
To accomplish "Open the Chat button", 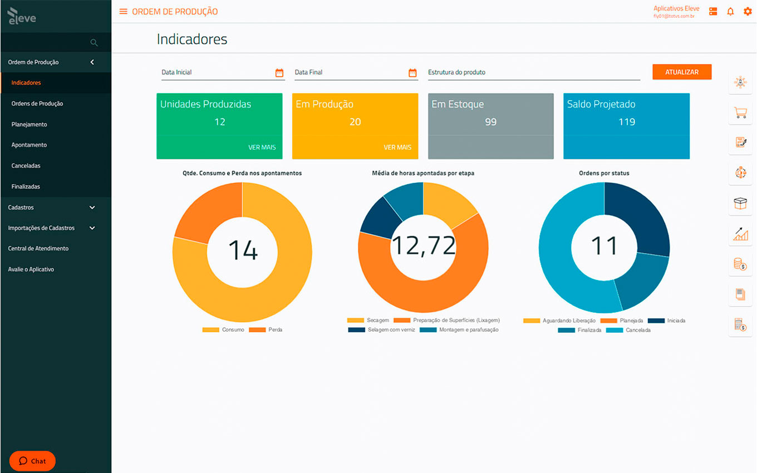I will (x=32, y=461).
